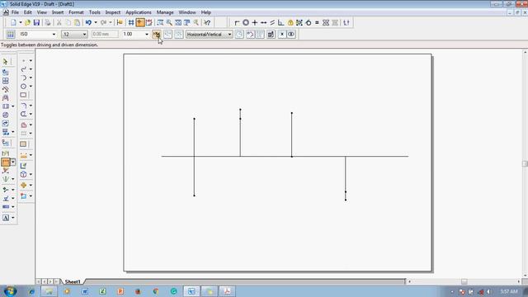The image size is (528, 297).
Task: Click the 0.00 mm value field
Action: [105, 34]
